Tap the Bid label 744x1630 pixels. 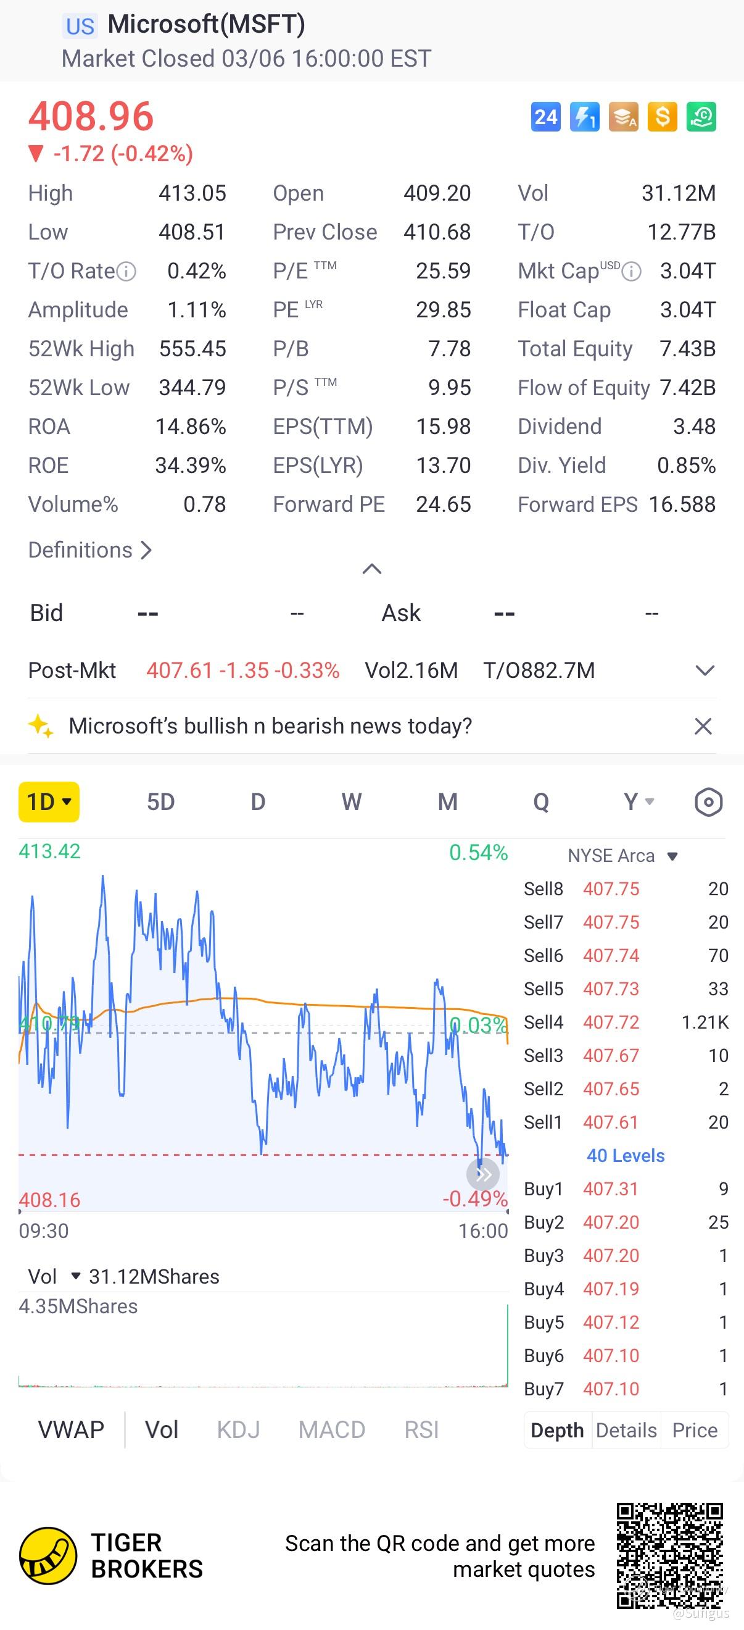click(46, 613)
